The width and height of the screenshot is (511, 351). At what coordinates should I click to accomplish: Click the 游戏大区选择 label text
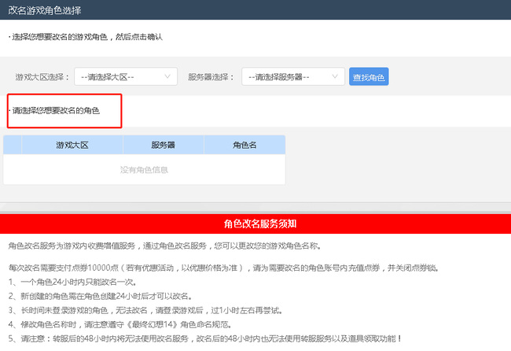tap(42, 77)
